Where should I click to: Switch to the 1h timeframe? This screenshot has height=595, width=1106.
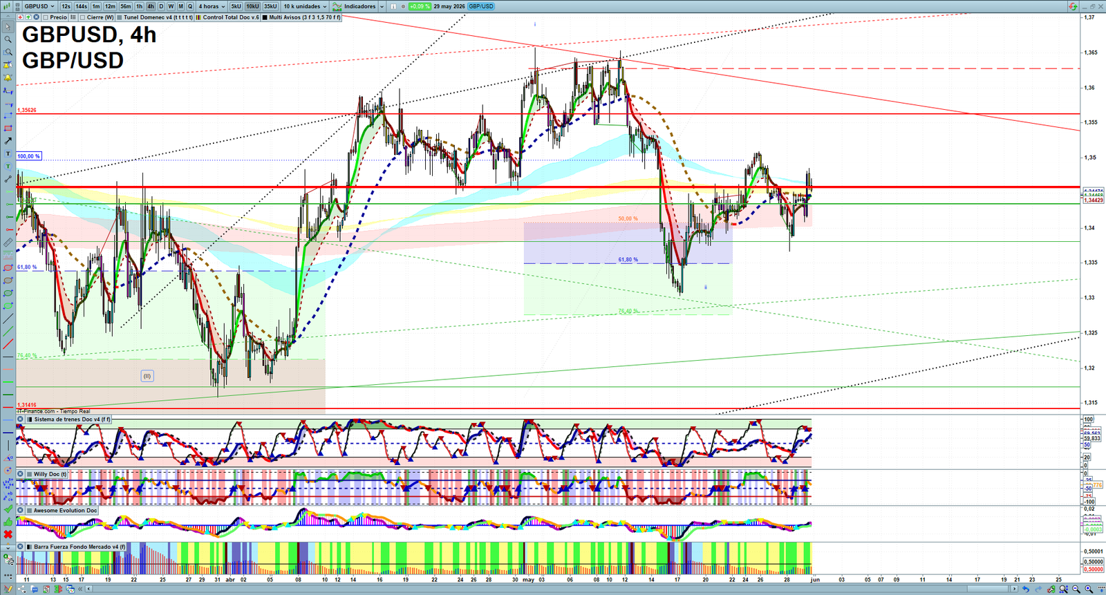139,6
